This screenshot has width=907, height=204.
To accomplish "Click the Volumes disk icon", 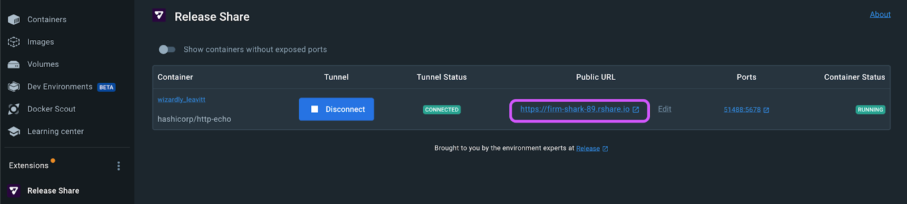I will click(14, 64).
